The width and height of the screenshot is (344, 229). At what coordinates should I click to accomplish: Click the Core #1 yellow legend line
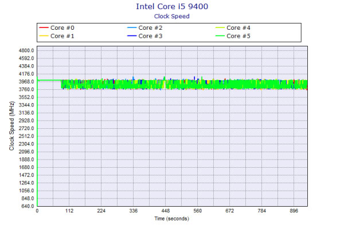44,36
